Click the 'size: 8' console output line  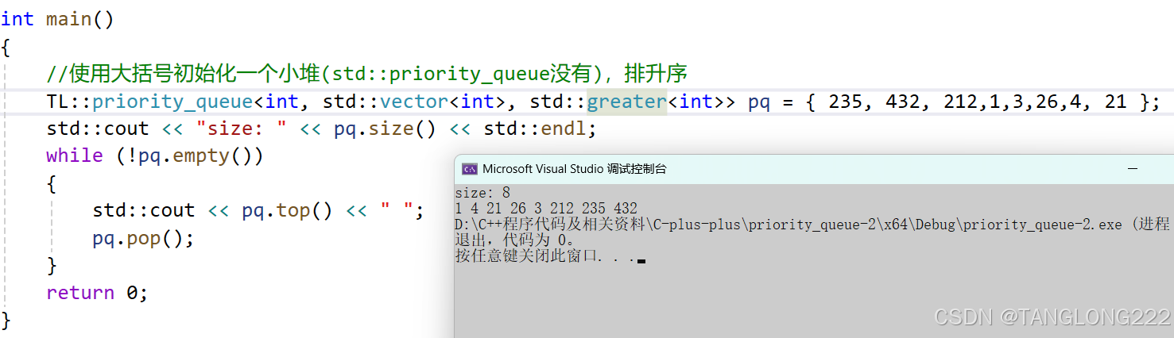482,193
